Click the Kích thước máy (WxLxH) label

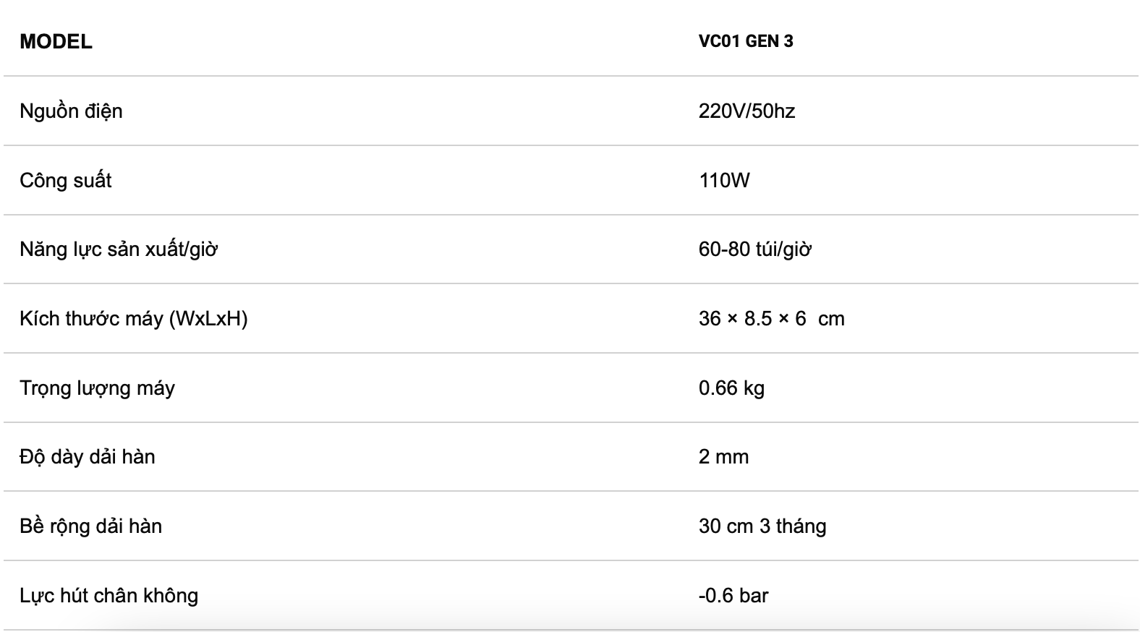point(134,318)
